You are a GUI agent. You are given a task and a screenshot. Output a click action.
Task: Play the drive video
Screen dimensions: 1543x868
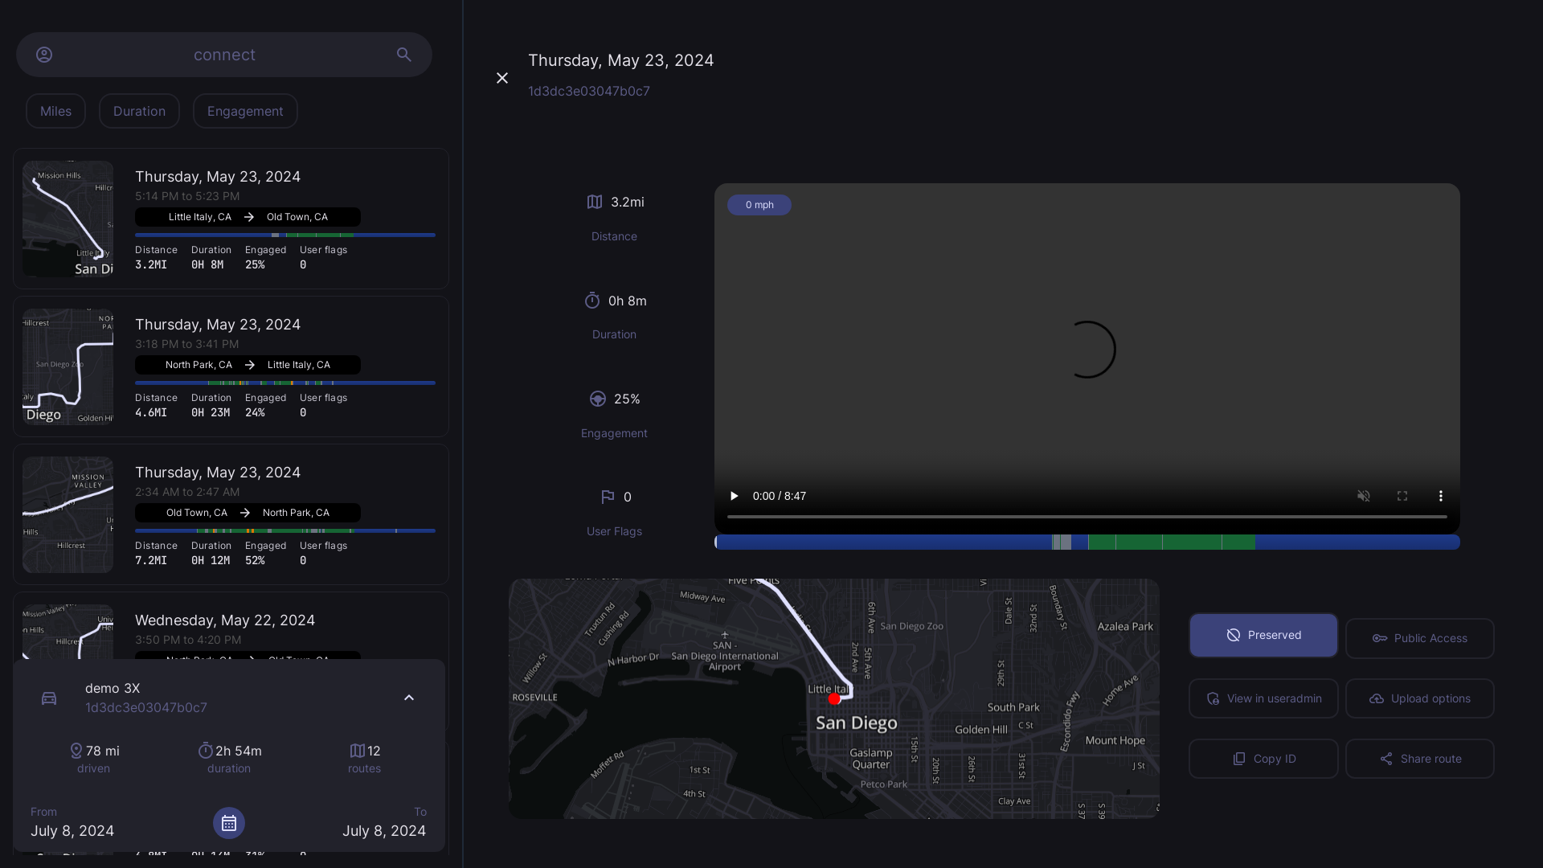point(734,496)
